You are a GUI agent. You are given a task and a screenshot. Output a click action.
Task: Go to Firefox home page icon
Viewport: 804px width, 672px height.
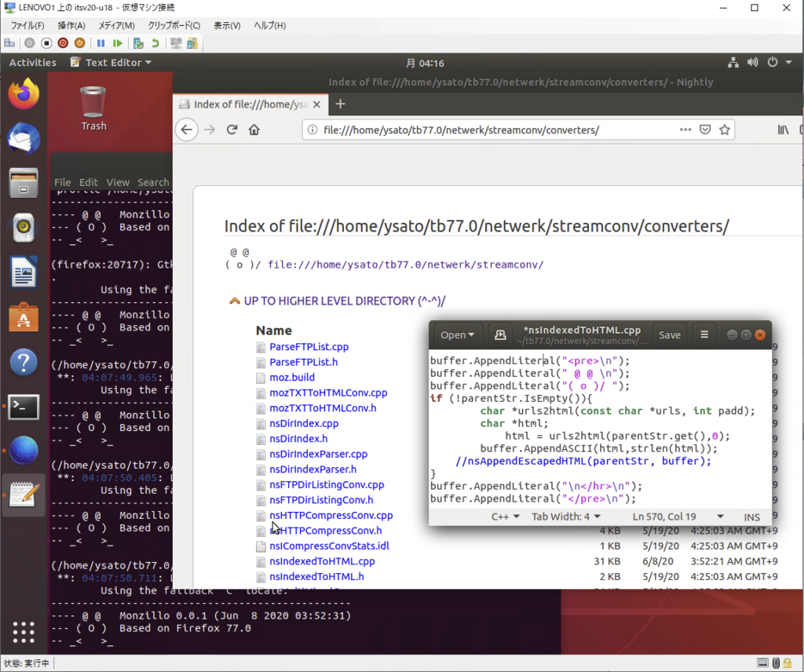tap(254, 130)
